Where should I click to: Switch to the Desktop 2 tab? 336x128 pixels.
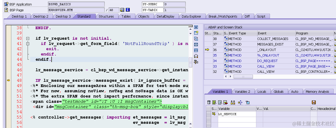(41, 16)
